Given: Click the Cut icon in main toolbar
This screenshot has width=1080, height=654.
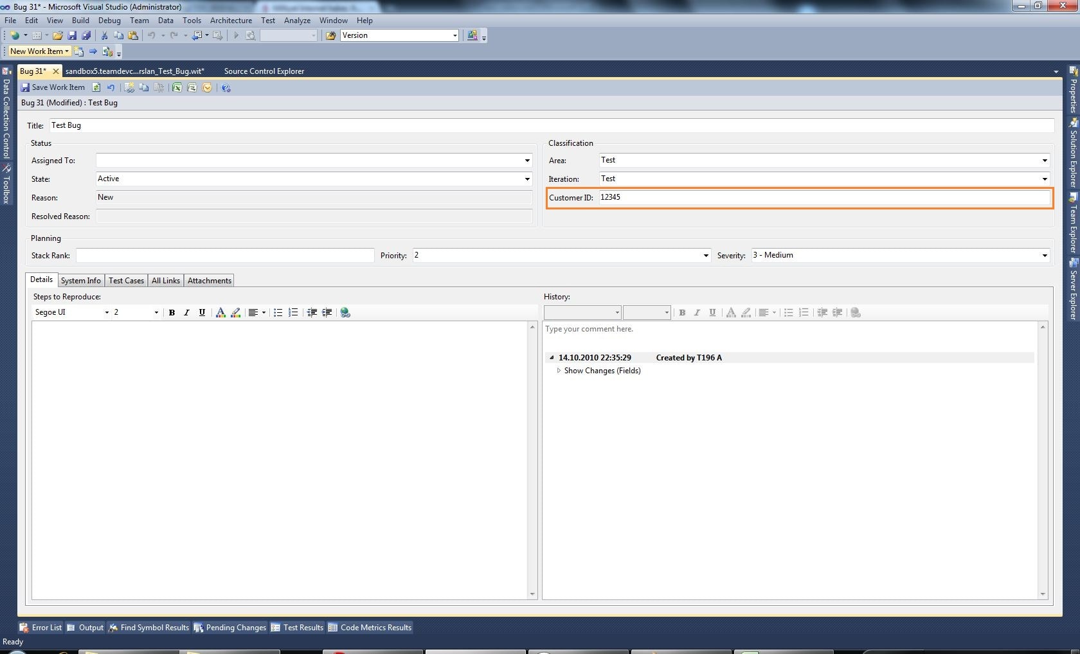Looking at the screenshot, I should click(x=104, y=35).
